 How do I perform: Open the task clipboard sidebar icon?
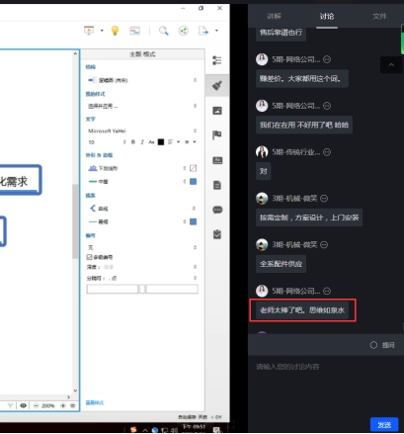point(217,234)
